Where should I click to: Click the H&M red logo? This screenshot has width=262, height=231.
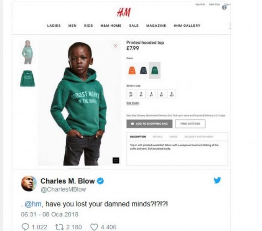click(x=123, y=12)
